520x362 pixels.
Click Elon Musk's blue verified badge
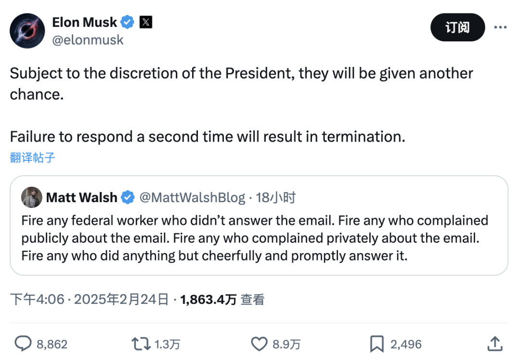coord(127,22)
